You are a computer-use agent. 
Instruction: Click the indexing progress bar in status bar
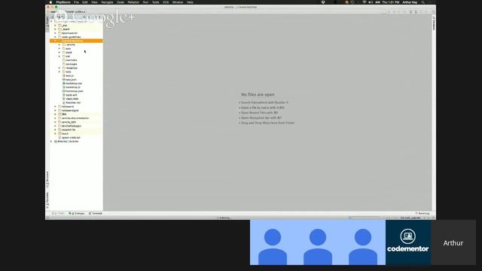(x=364, y=218)
